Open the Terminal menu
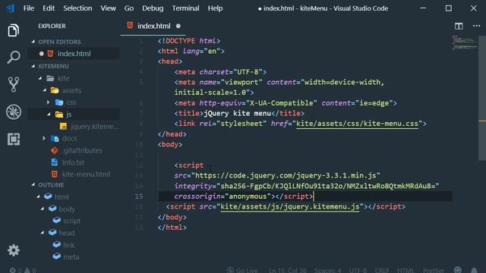The image size is (486, 273). click(x=185, y=8)
